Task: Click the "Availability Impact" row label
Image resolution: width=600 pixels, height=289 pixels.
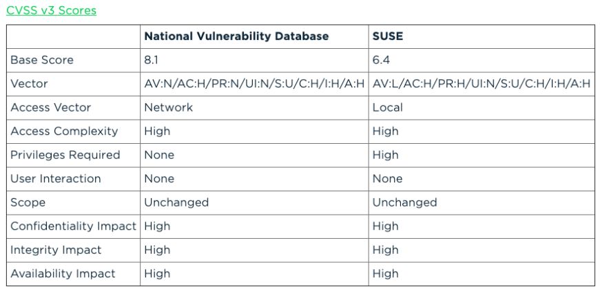Action: click(x=63, y=274)
